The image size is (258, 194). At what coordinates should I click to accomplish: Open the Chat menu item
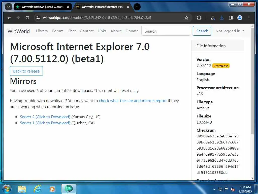coord(72,31)
